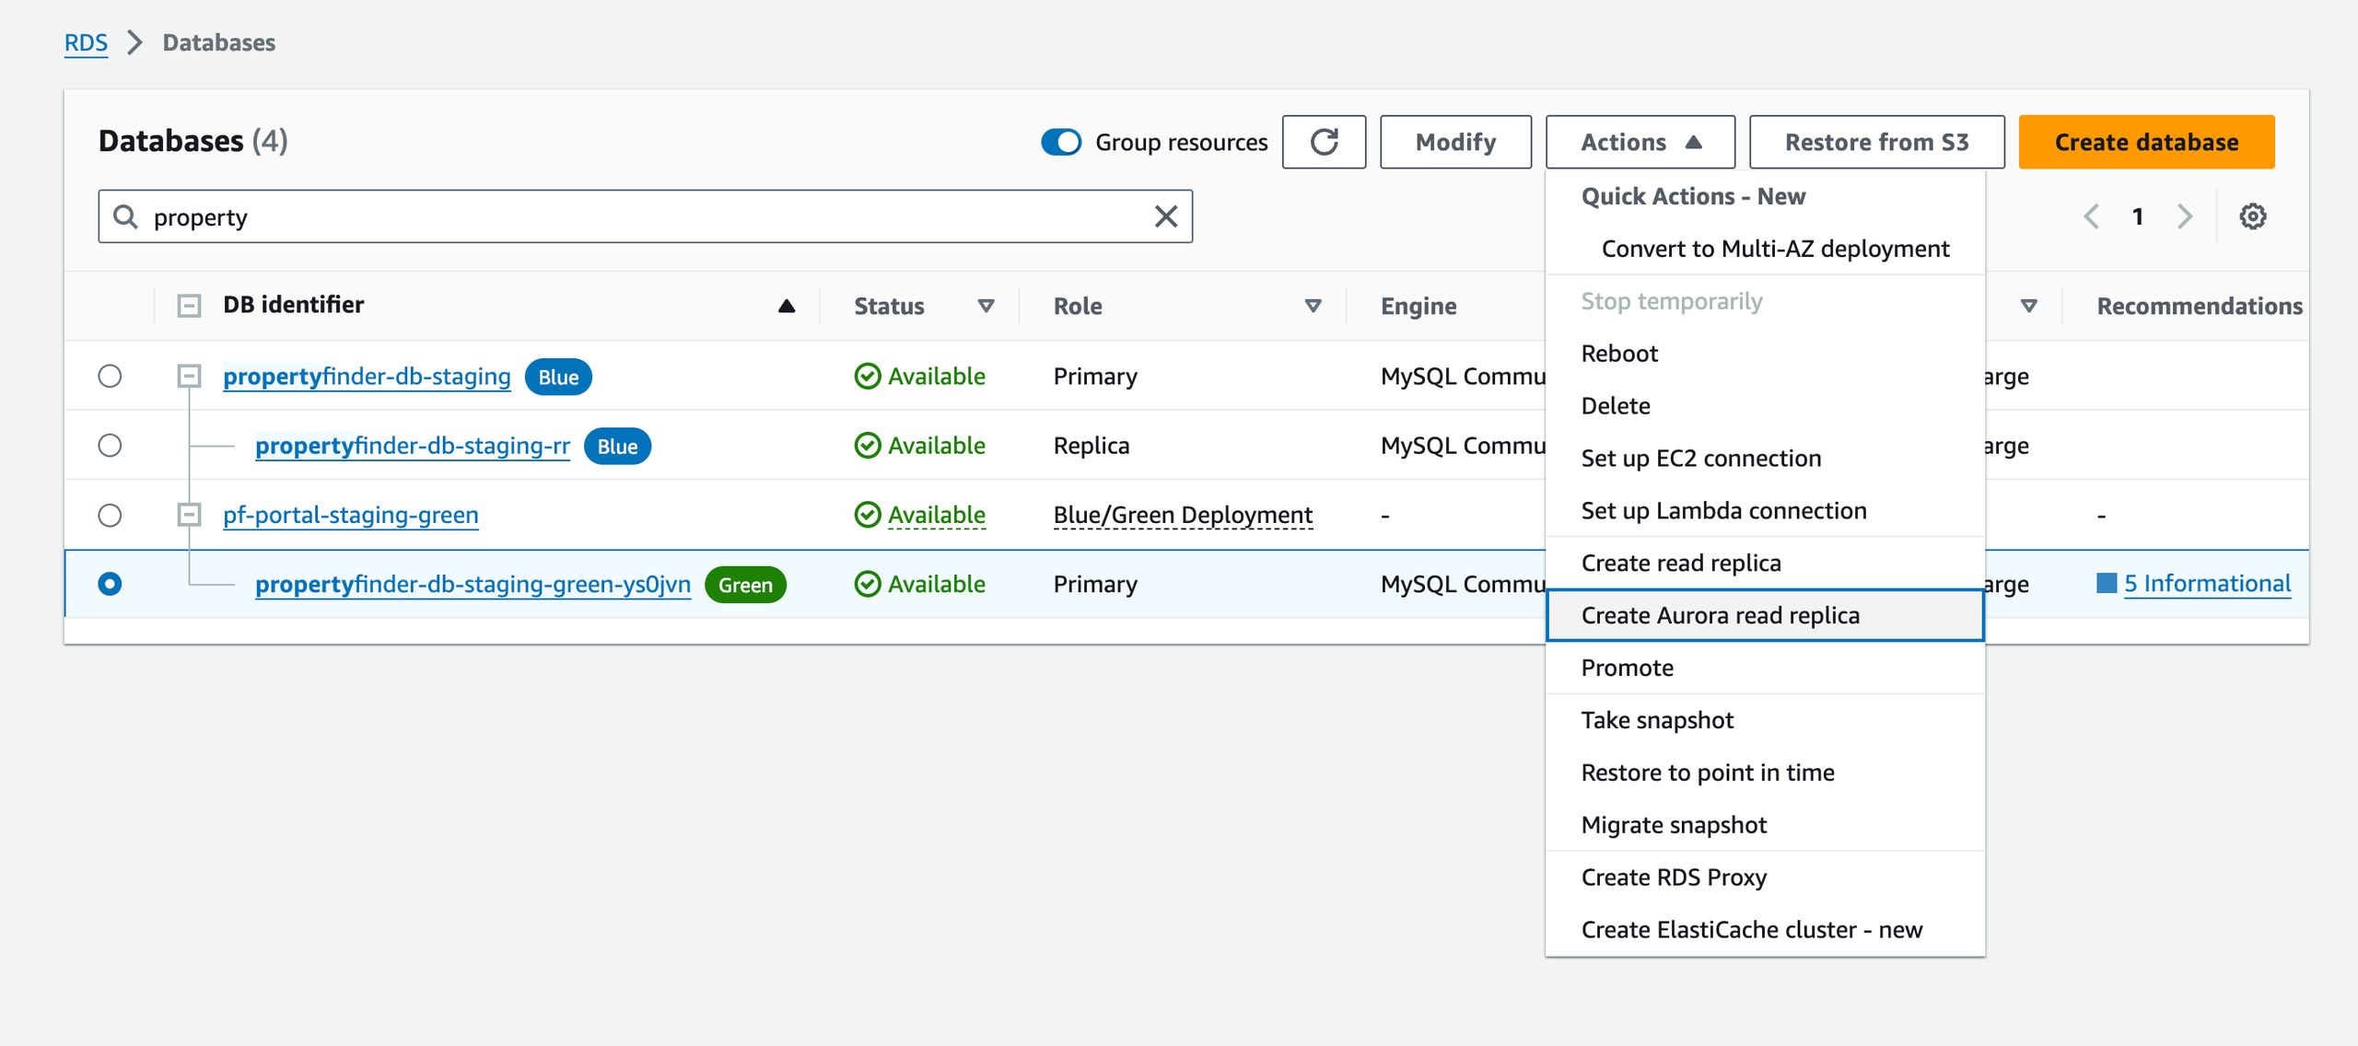Click the Available status of pf-portal-staging-green
This screenshot has height=1046, width=2358.
pos(936,515)
